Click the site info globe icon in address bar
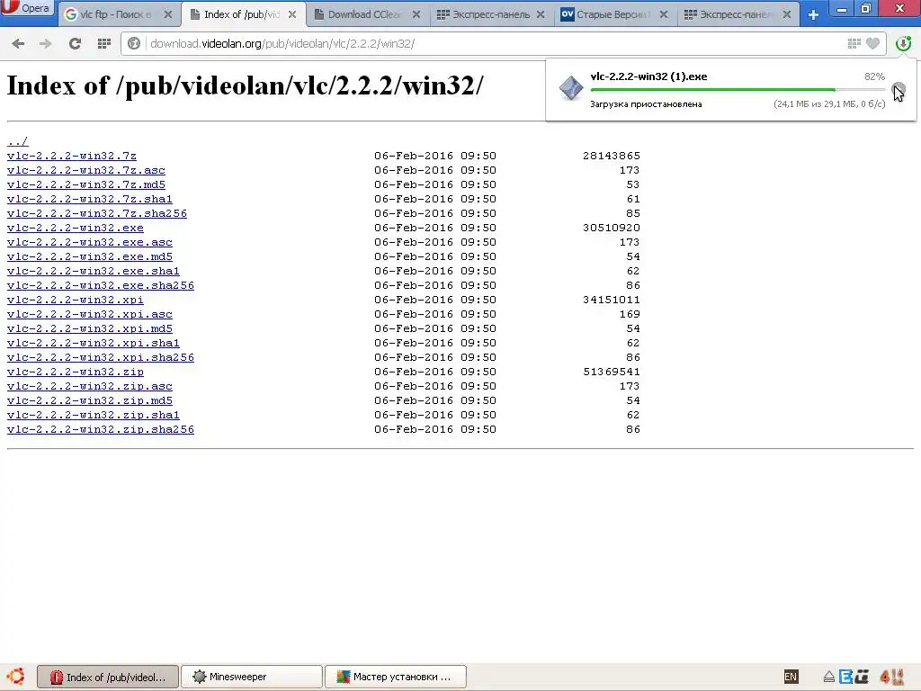This screenshot has height=691, width=921. [x=134, y=43]
